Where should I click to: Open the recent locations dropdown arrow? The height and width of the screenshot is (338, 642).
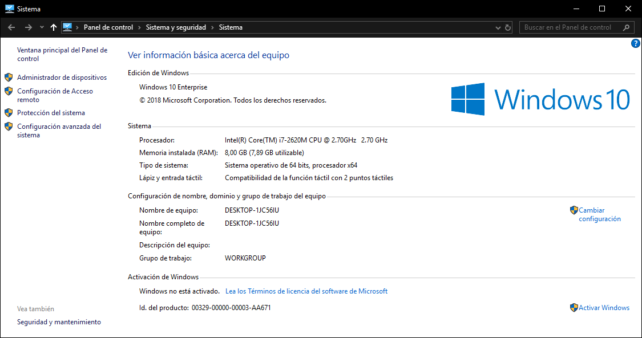pyautogui.click(x=42, y=27)
